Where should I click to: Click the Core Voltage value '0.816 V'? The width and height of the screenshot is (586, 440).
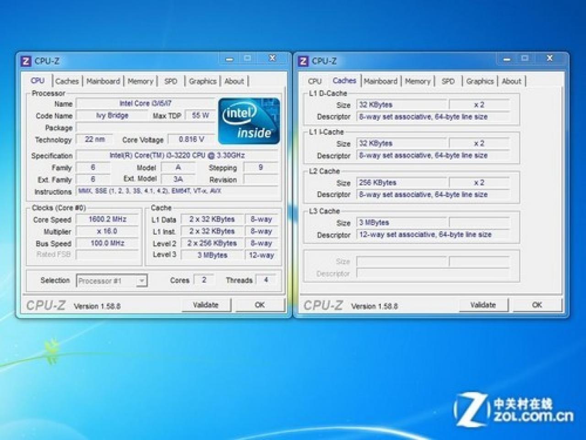pyautogui.click(x=191, y=139)
